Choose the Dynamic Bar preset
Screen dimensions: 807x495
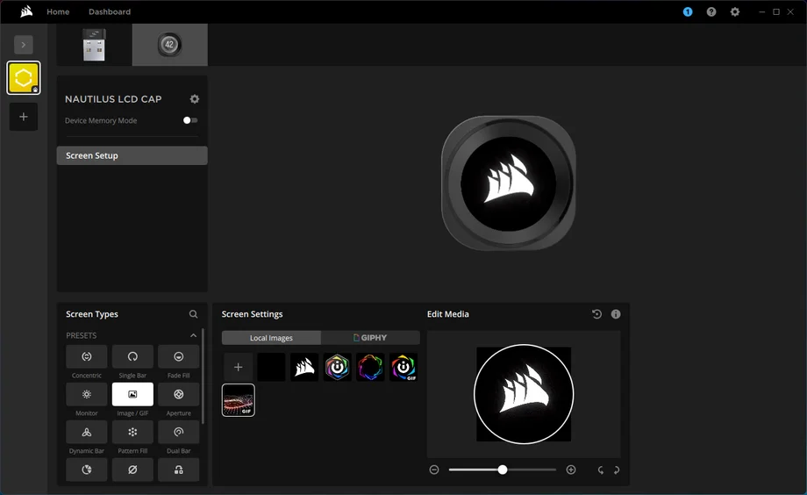(x=87, y=432)
